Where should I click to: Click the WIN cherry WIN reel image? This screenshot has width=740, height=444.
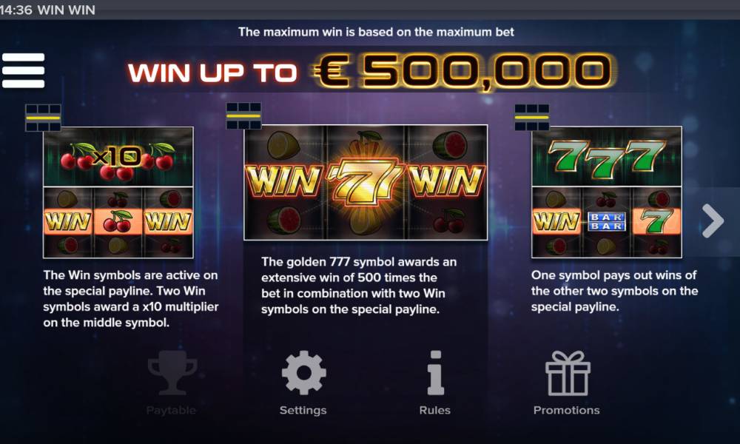click(118, 222)
